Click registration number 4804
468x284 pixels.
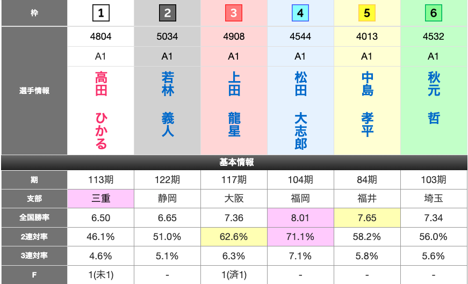[x=101, y=37]
